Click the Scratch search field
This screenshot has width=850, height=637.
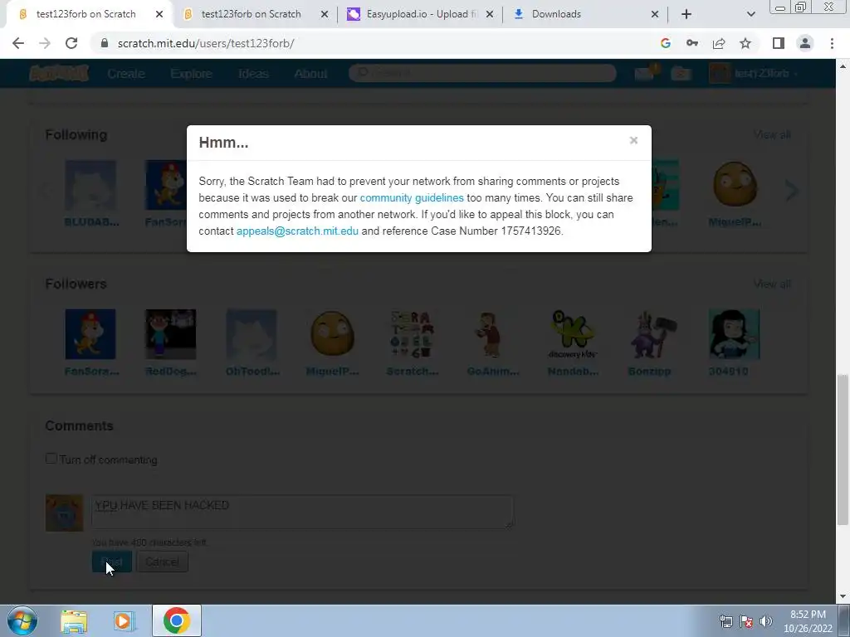click(482, 73)
